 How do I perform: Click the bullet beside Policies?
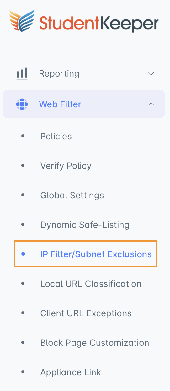tap(23, 136)
